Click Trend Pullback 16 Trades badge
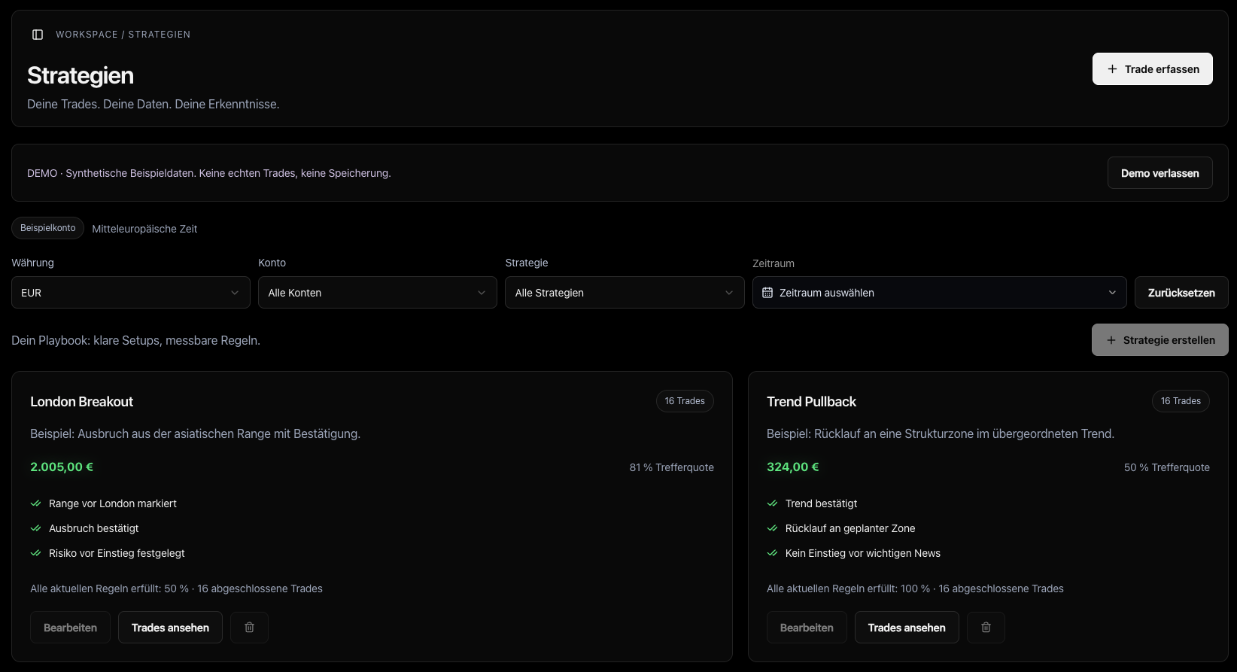The width and height of the screenshot is (1237, 672). [x=1181, y=401]
